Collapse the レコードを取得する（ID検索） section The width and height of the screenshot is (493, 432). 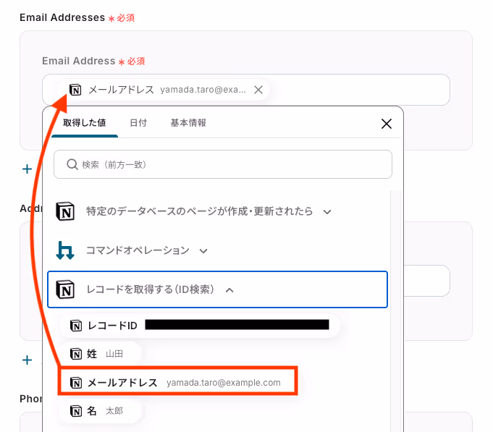pos(229,290)
